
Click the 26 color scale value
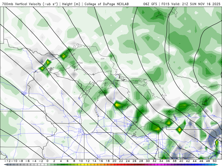(134, 161)
